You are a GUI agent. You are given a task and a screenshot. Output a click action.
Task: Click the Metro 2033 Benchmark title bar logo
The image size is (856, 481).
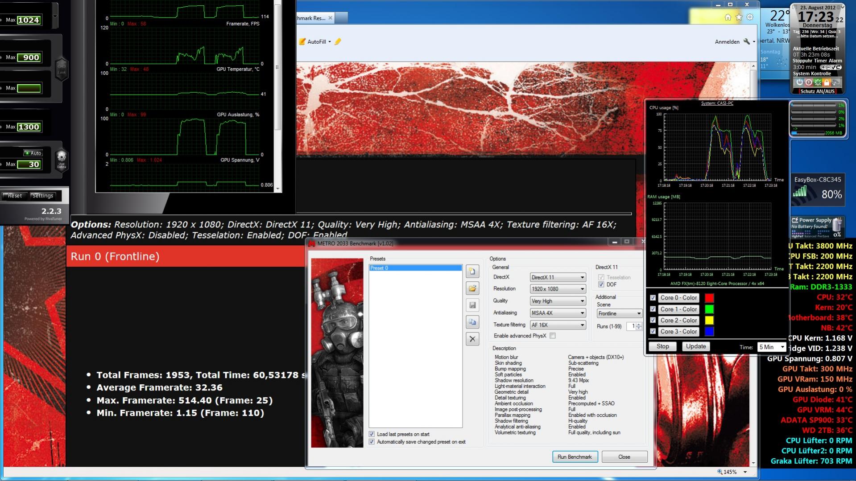312,243
